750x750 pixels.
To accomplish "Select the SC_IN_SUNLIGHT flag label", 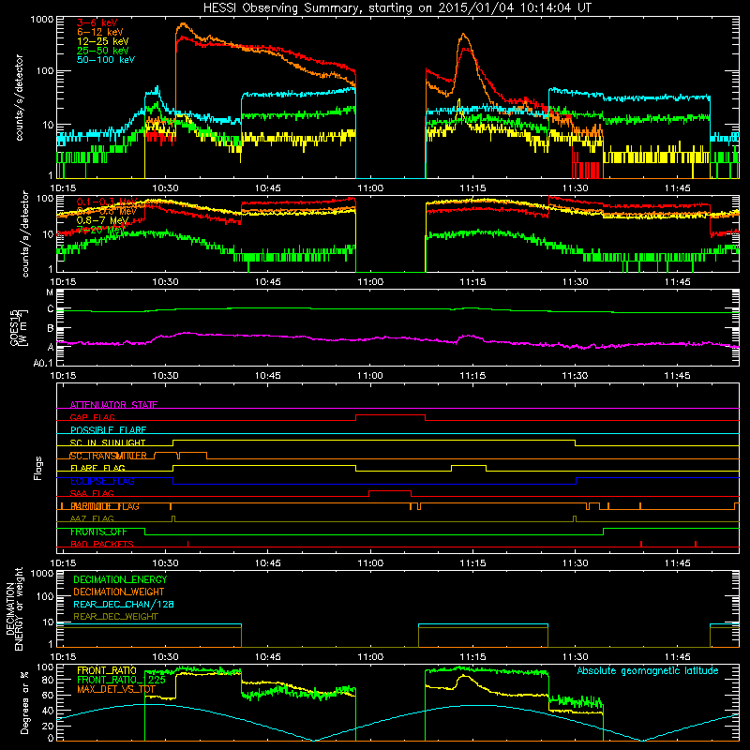I will [108, 442].
